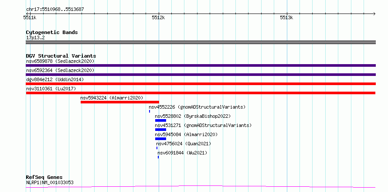
Task: Open the nsv4531271 (gnomADStructuralVariants) label
Action: [x=203, y=125]
